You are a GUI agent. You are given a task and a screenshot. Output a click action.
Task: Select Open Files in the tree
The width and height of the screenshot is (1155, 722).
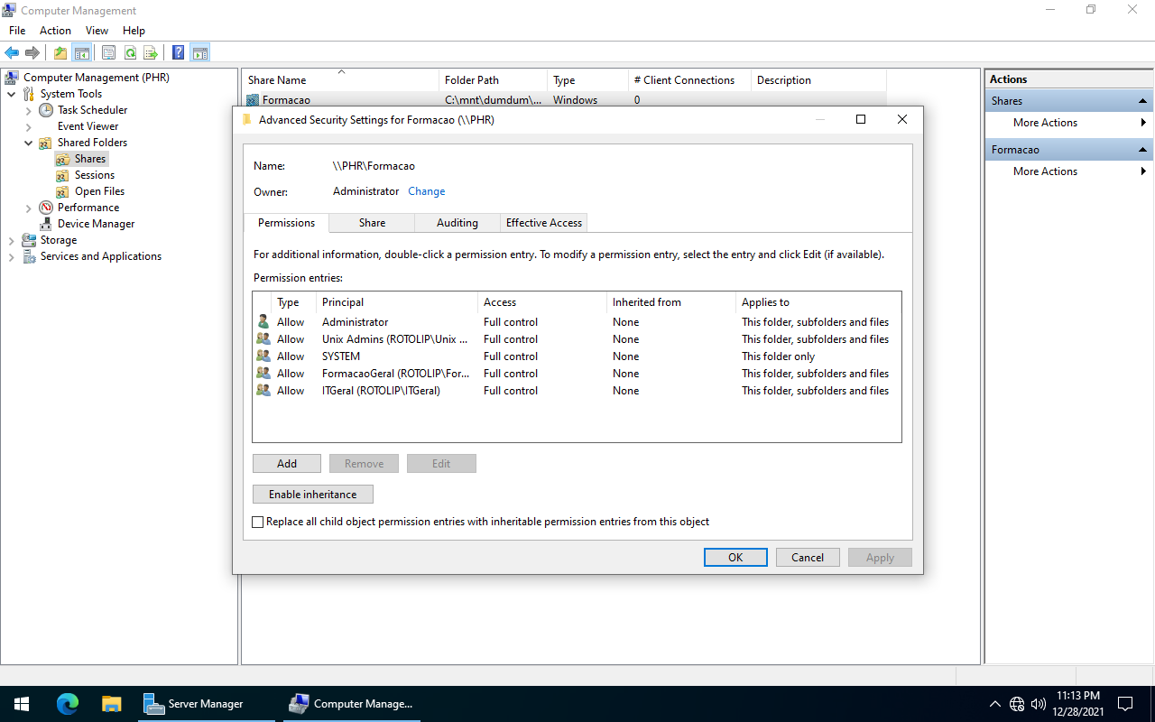(x=99, y=191)
